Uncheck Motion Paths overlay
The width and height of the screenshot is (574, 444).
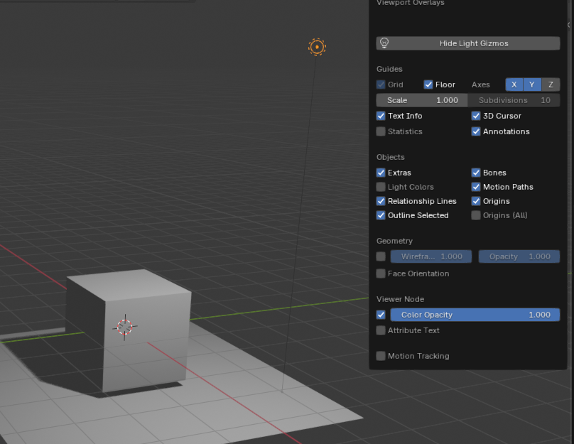click(x=476, y=187)
